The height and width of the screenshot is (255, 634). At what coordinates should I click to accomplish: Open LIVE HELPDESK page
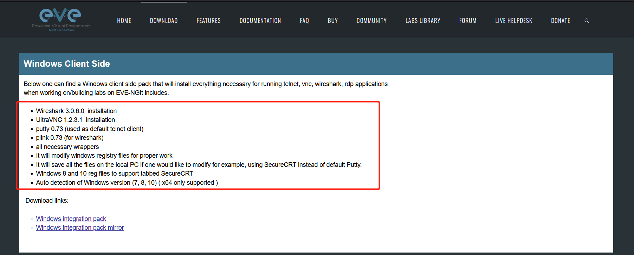513,21
